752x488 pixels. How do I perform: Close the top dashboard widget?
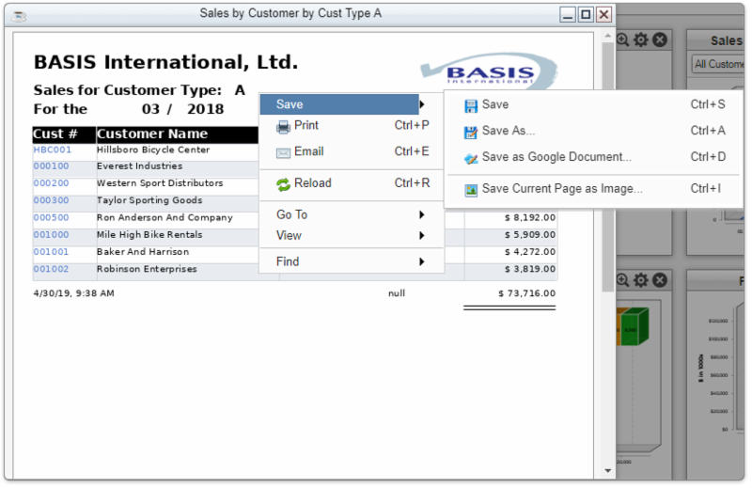(660, 39)
